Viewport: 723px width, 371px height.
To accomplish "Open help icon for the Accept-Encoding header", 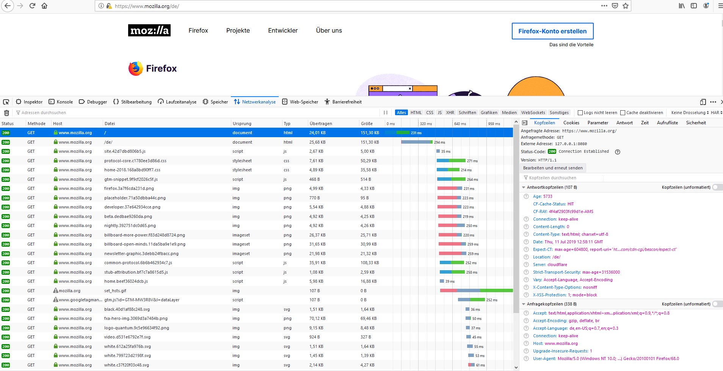I will pyautogui.click(x=526, y=321).
